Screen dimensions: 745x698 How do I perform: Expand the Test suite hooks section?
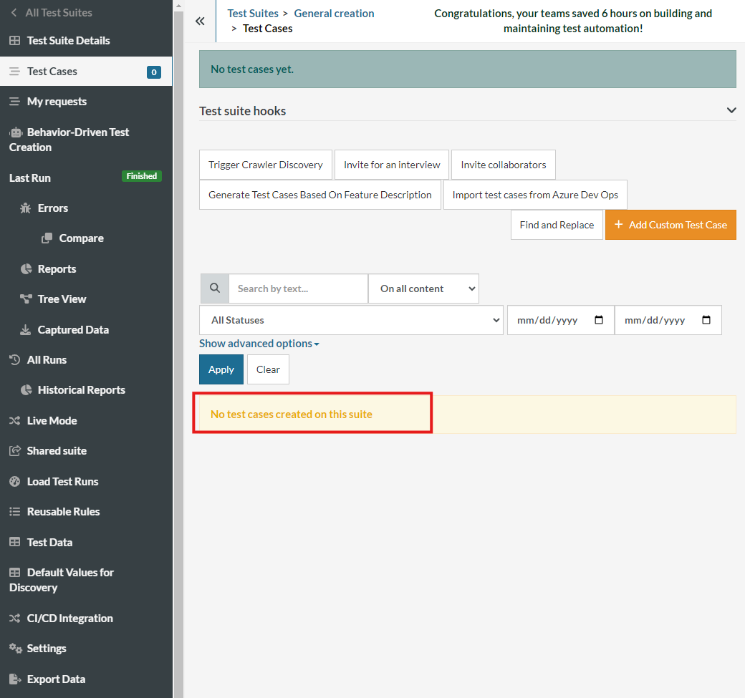point(731,110)
